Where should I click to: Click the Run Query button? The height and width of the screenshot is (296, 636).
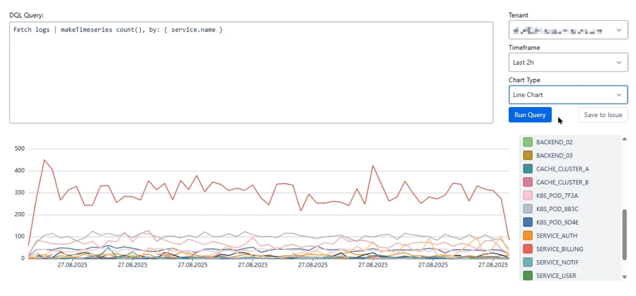530,115
